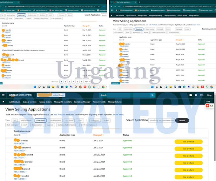Open Manage Orders menu in bottom window
The width and height of the screenshot is (216, 181).
(45, 102)
